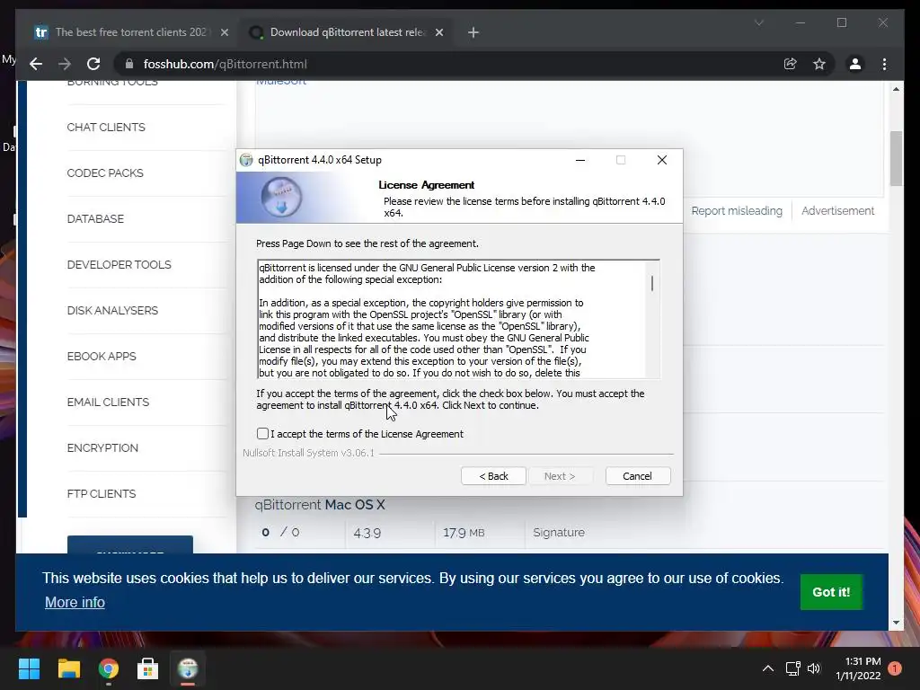Image resolution: width=920 pixels, height=690 pixels.
Task: Switch to 'Download qBittorrent latest release' tab
Action: (x=346, y=32)
